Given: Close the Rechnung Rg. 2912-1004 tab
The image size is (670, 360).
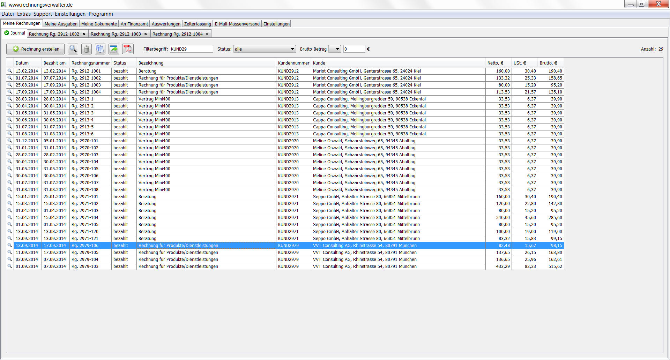Looking at the screenshot, I should 207,34.
